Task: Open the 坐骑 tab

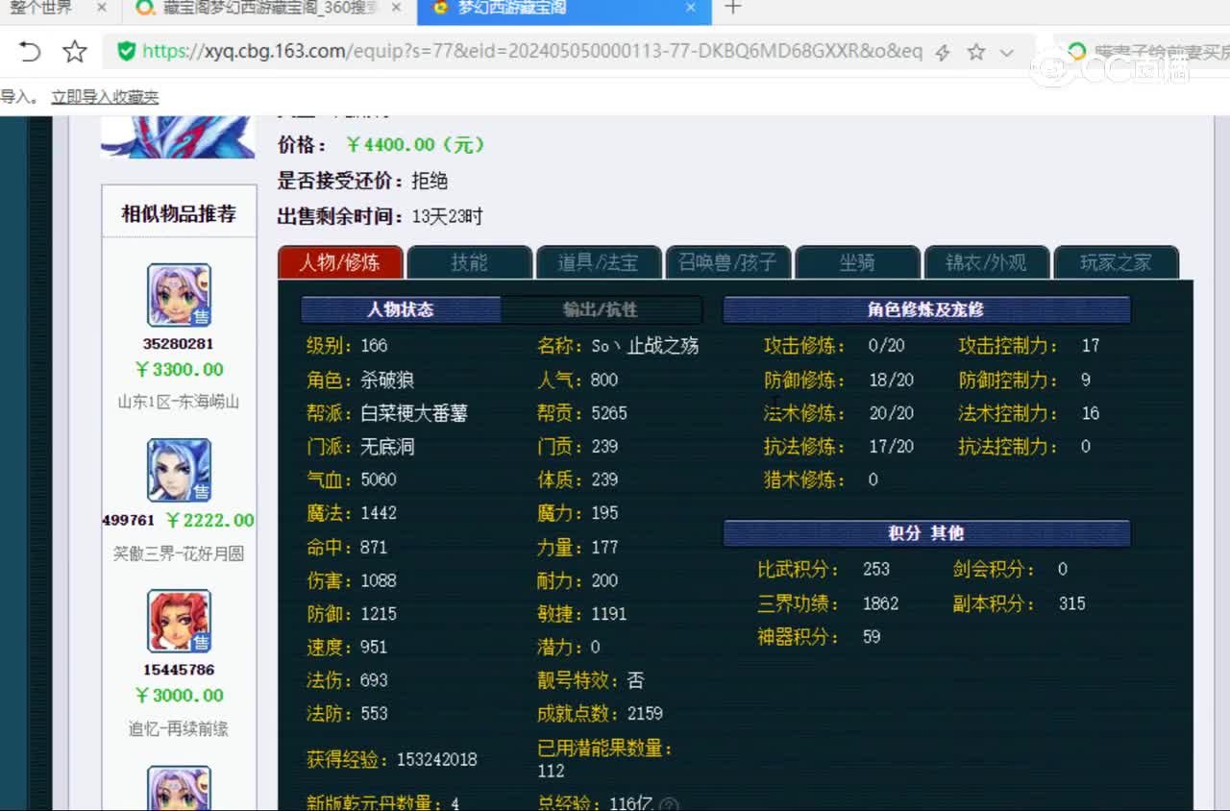Action: pyautogui.click(x=857, y=262)
